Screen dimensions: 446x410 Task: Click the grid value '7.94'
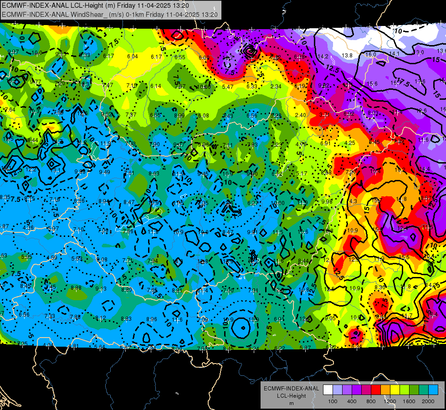pyautogui.click(x=153, y=261)
